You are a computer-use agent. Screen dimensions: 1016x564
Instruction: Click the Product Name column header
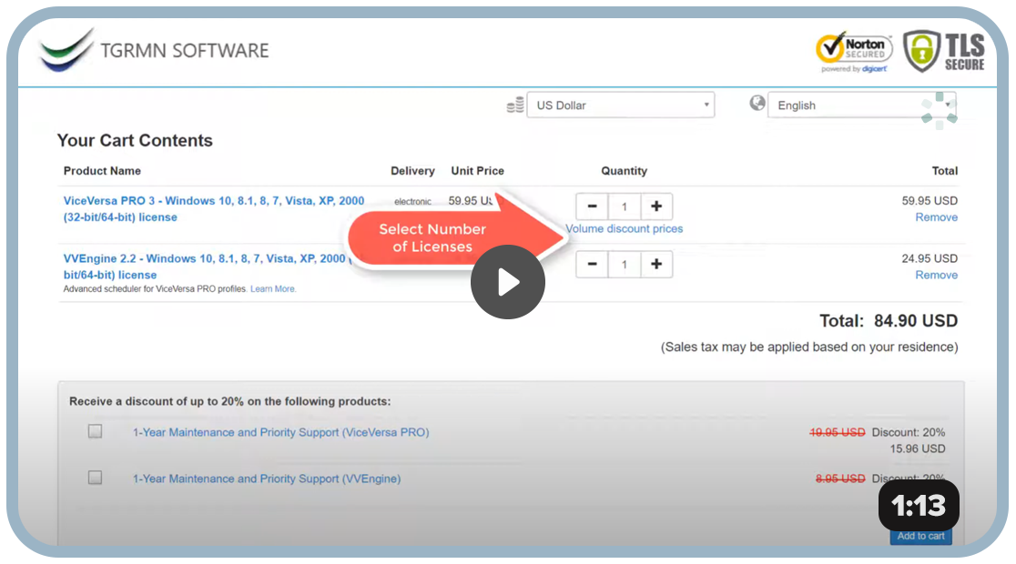pyautogui.click(x=102, y=171)
